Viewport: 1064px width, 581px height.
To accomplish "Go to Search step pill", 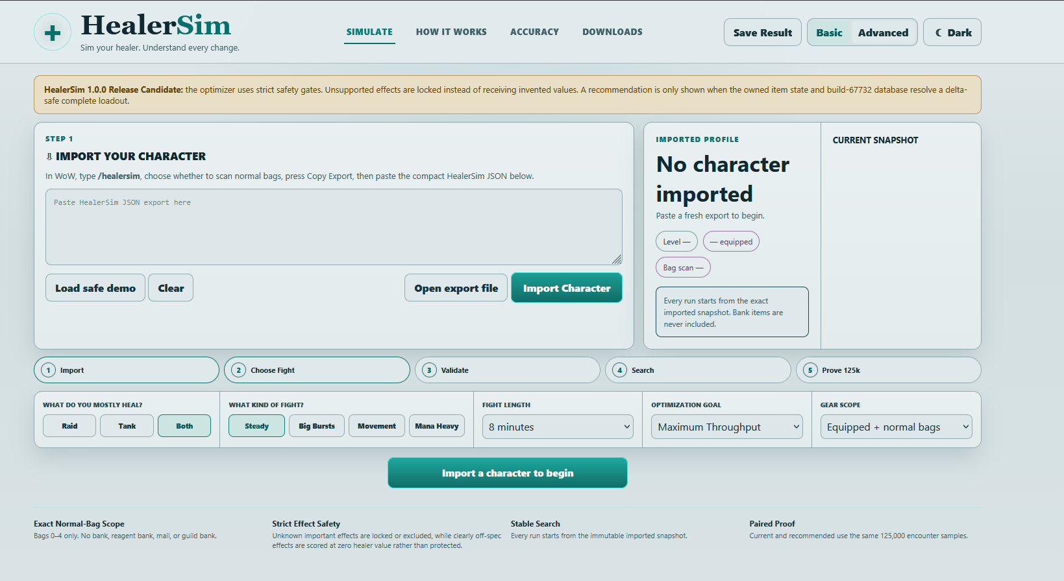I will pos(698,370).
